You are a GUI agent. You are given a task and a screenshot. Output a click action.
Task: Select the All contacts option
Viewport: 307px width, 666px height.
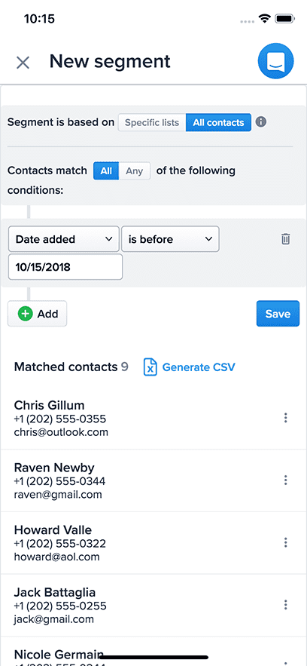[x=218, y=123]
